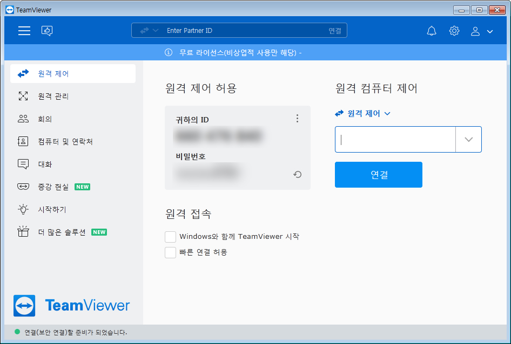Screen dimensions: 511x344
Task: Open 회의 section
Action: [73, 119]
